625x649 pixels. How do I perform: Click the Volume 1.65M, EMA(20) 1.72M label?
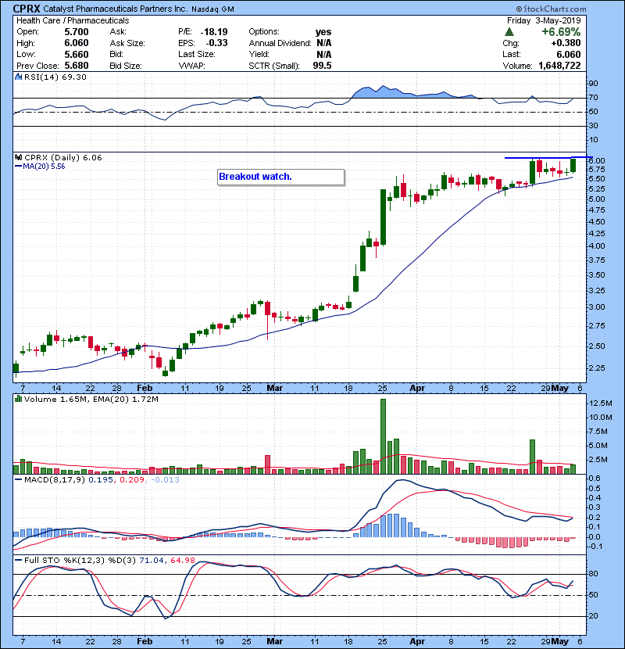click(91, 399)
